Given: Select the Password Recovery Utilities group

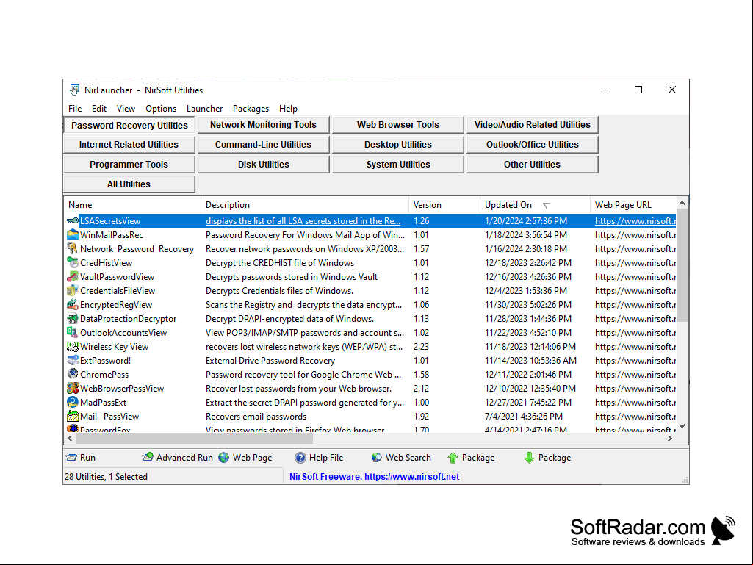Looking at the screenshot, I should click(x=129, y=126).
